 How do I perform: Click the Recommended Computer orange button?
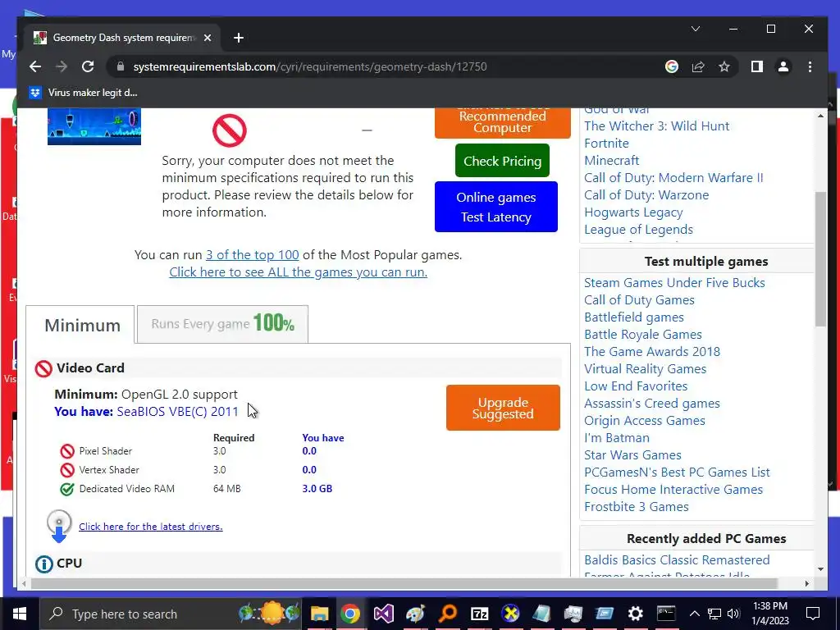(503, 122)
